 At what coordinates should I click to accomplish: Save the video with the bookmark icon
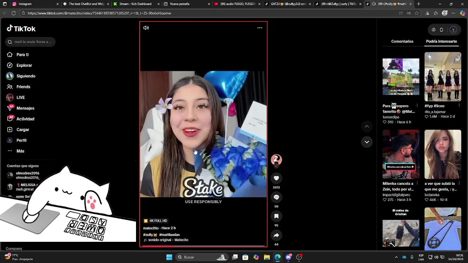coord(276,216)
